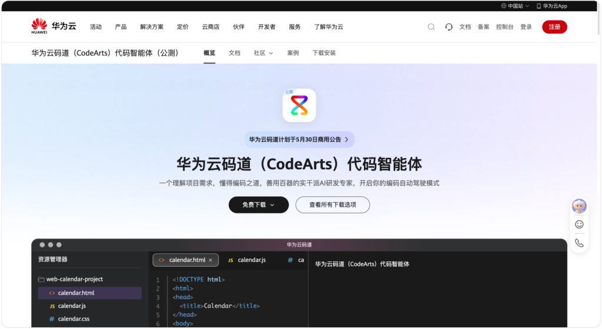The height and width of the screenshot is (329, 602).
Task: Click the red 注册 button
Action: (554, 27)
